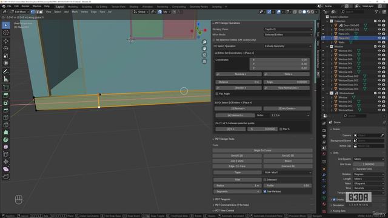Adjust the Distance value field

[238, 82]
